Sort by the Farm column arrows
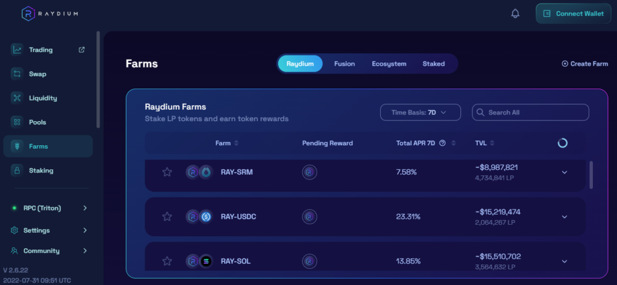Viewport: 617px width, 285px height. tap(236, 143)
